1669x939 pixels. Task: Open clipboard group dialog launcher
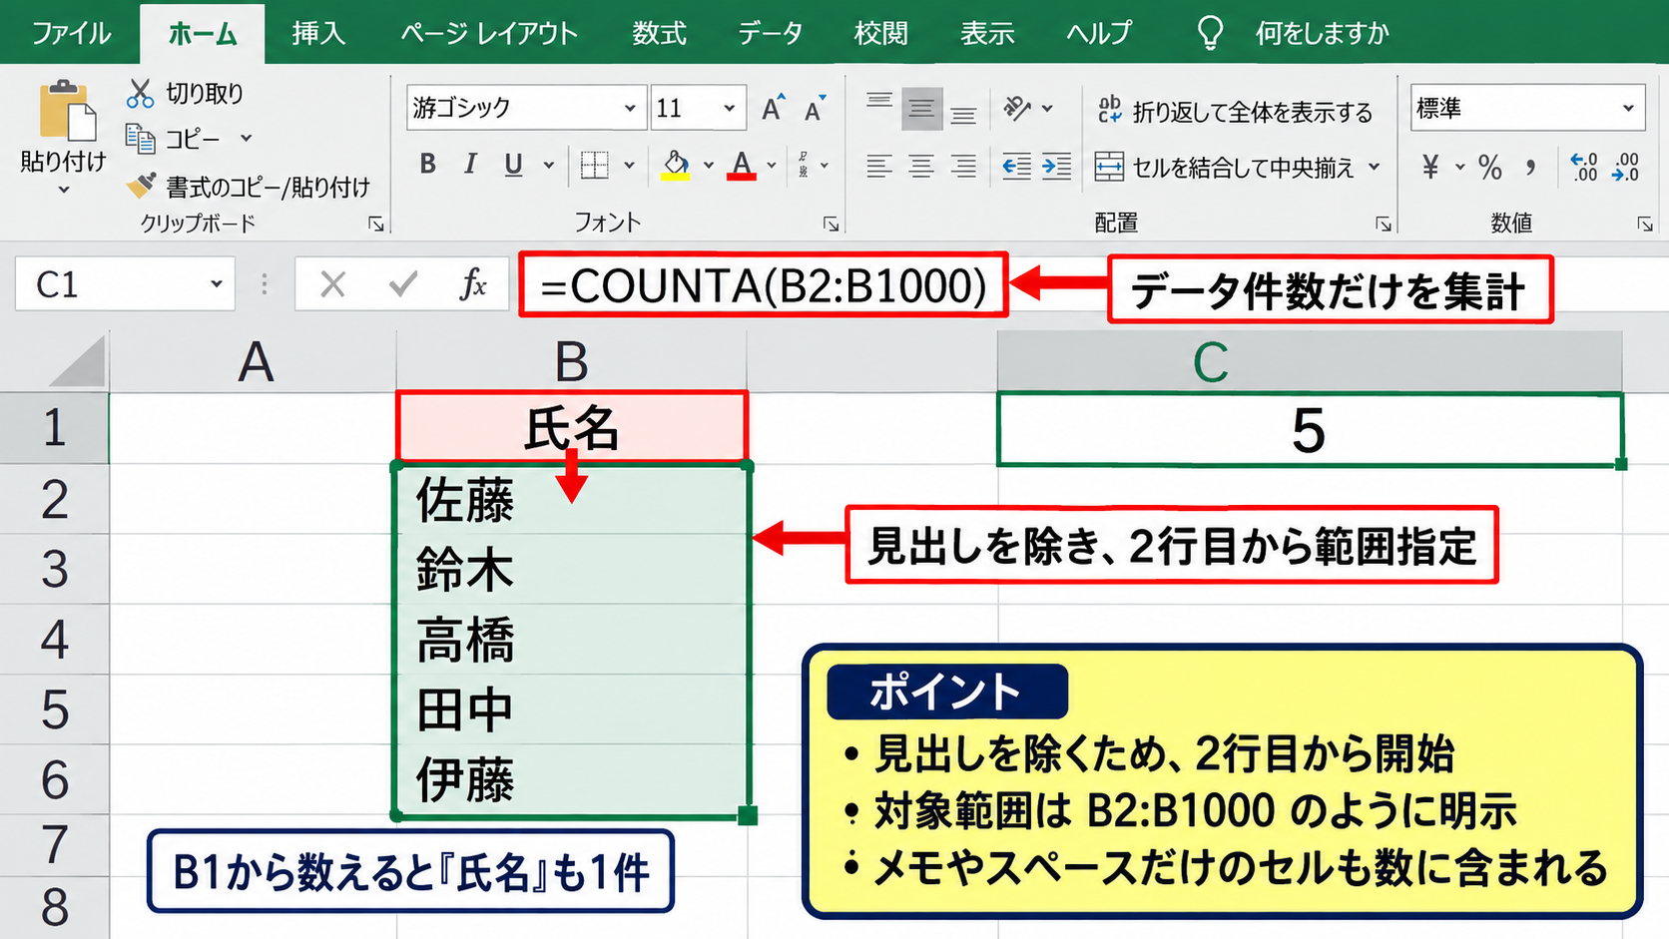(x=376, y=224)
